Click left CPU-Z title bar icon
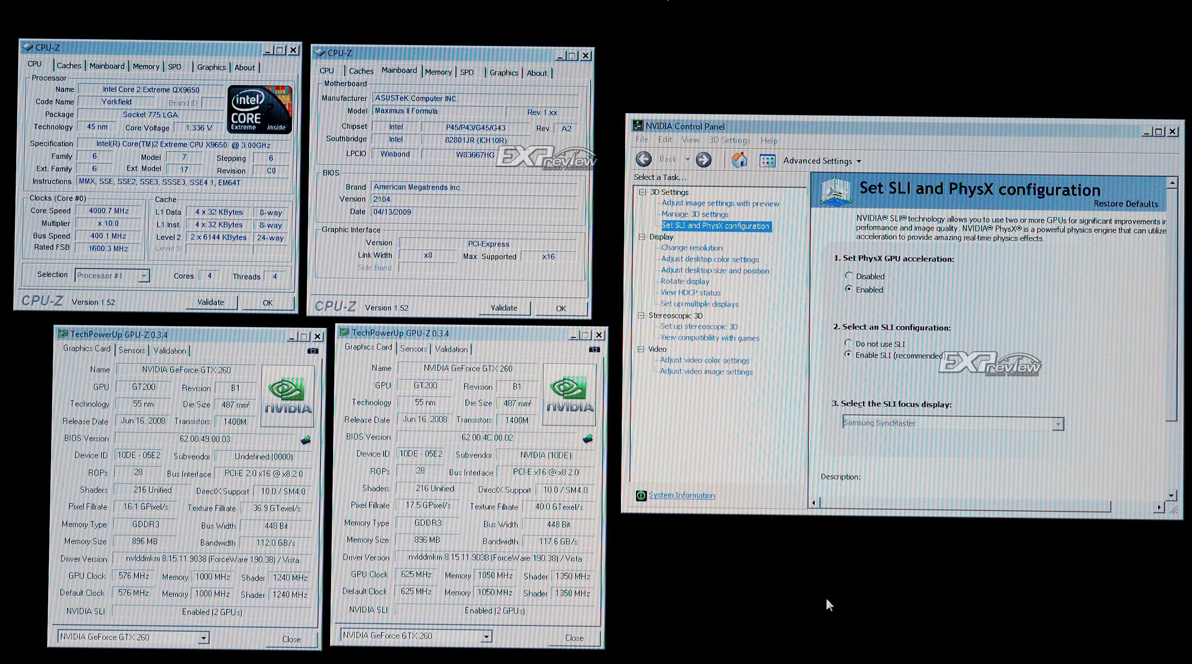The width and height of the screenshot is (1192, 664). [x=28, y=47]
